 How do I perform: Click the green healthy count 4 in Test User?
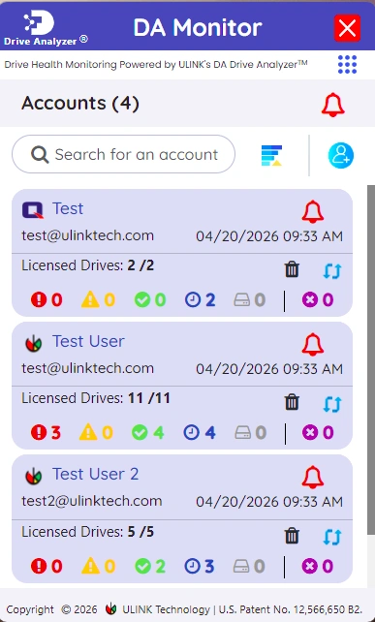pos(148,432)
